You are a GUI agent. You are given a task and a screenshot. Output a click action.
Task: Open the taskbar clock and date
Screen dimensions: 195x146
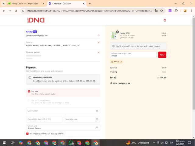click(180, 143)
